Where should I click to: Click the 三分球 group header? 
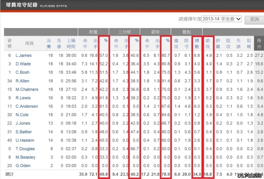pos(125,32)
